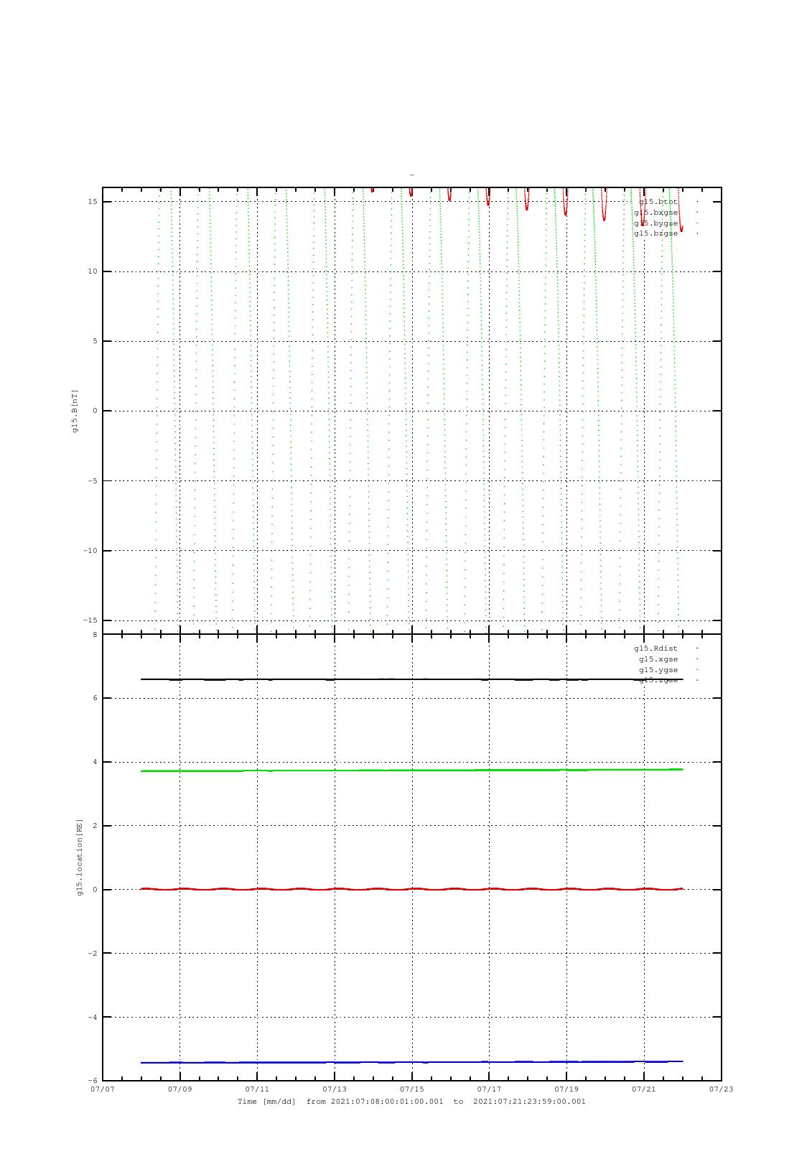The image size is (812, 1149).
Task: Click the -10 tick on the g15.B axis
Action: (x=90, y=551)
